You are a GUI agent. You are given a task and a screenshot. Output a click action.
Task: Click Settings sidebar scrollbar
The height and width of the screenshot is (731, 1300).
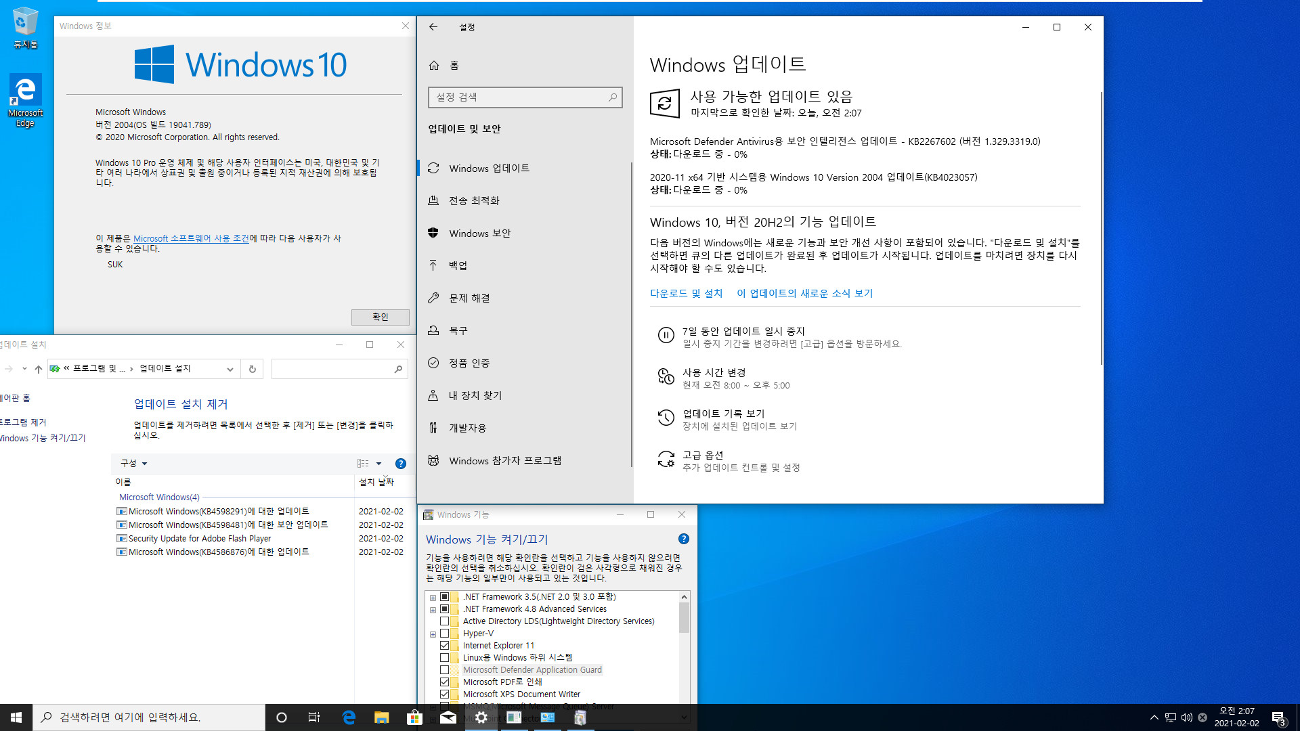click(631, 314)
